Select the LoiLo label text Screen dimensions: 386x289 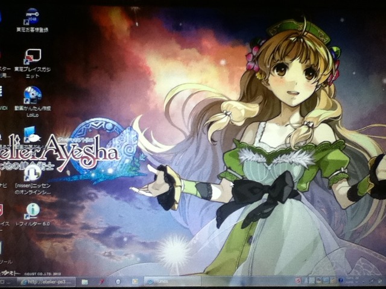point(33,115)
